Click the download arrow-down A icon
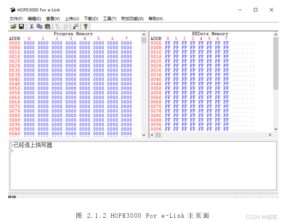 pyautogui.click(x=66, y=26)
